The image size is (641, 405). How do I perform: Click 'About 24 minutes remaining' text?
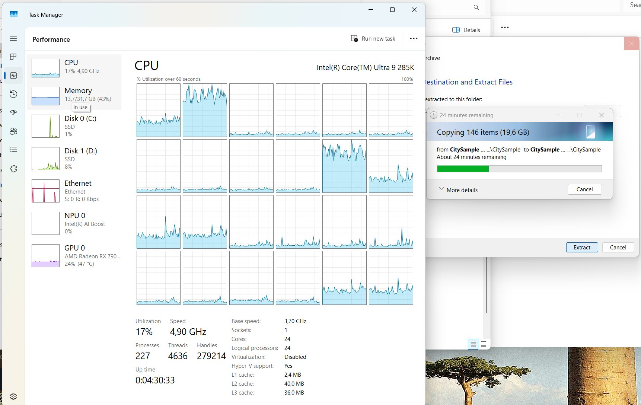pyautogui.click(x=472, y=157)
